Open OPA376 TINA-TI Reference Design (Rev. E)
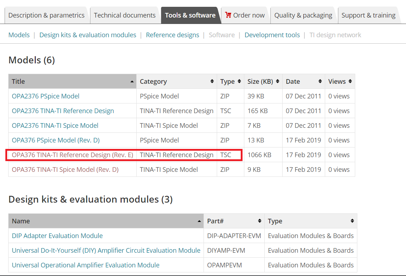This screenshot has height=276, width=406. [73, 155]
